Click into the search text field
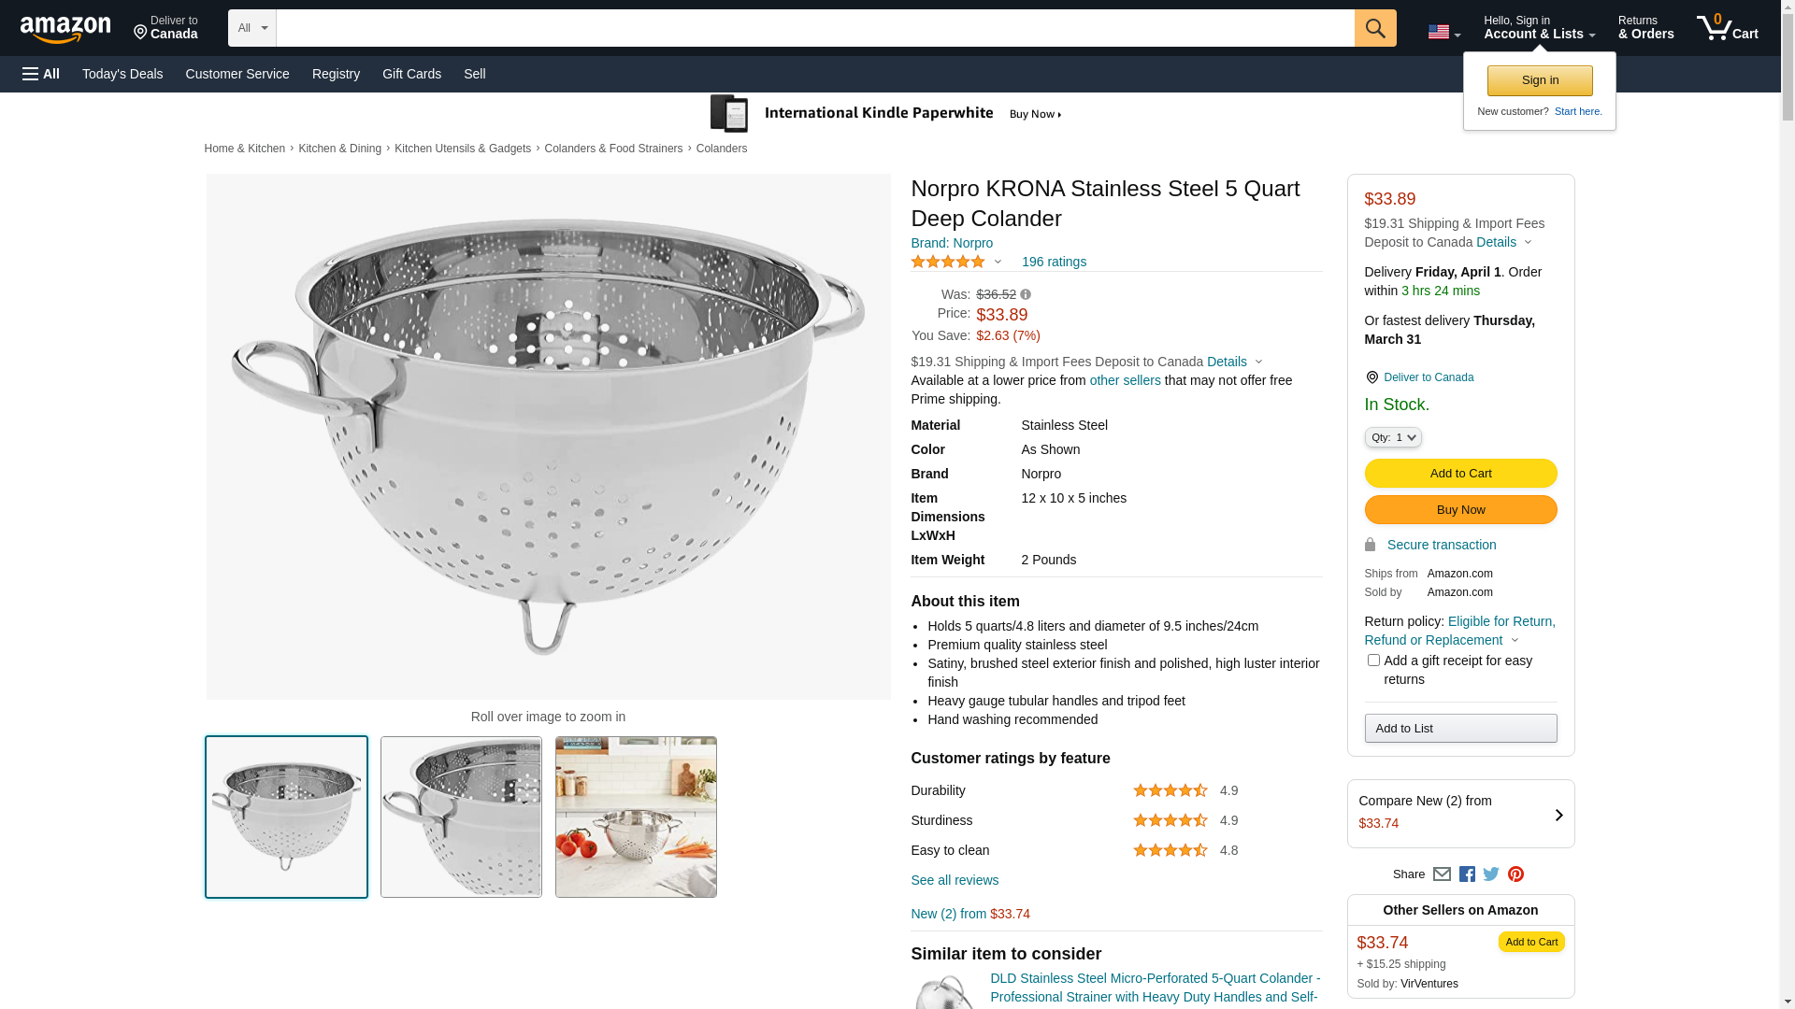Screen dimensions: 1795x1009 click(814, 28)
